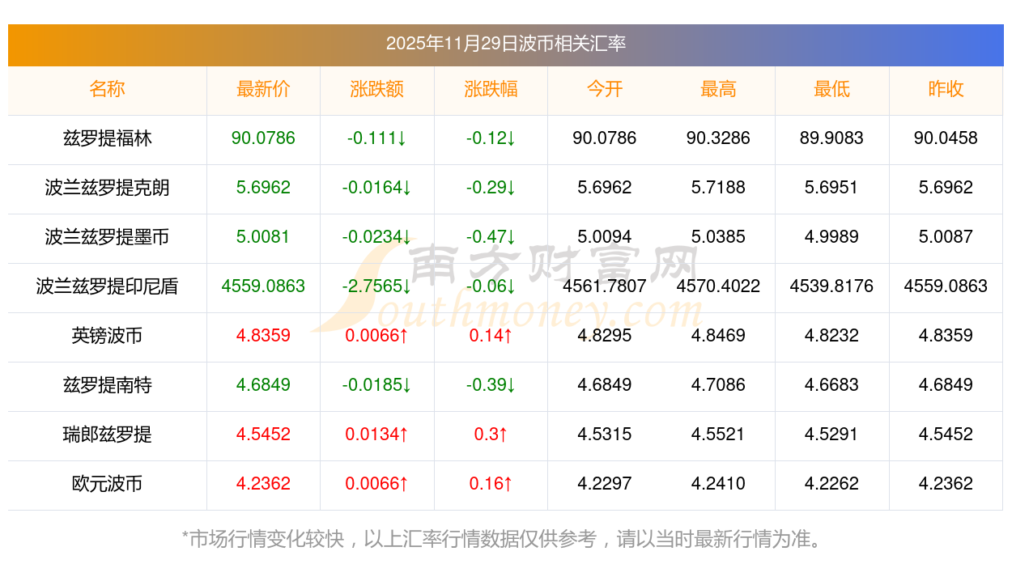1012x564 pixels.
Task: Click the high value 4.2410
Action: pyautogui.click(x=718, y=484)
